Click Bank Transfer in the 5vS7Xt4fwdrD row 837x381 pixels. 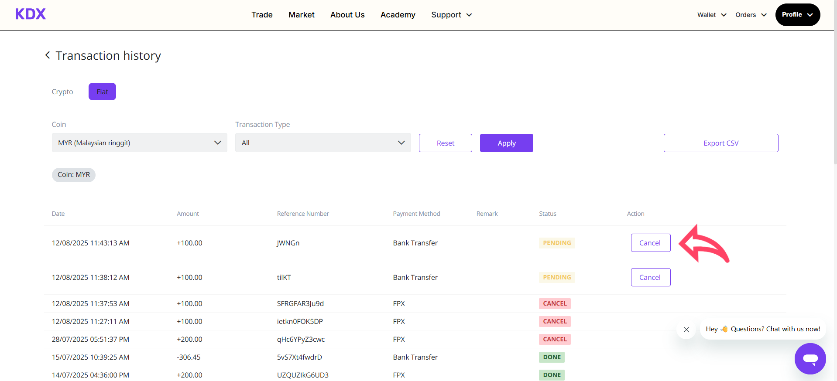(415, 357)
